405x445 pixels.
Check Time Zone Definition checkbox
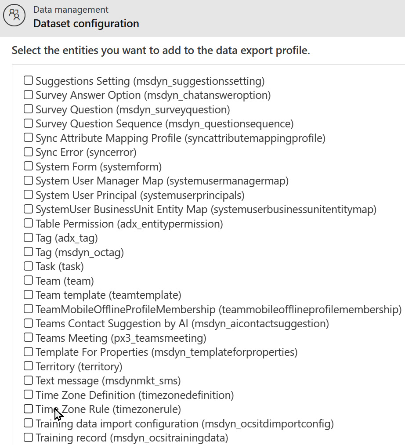point(28,394)
